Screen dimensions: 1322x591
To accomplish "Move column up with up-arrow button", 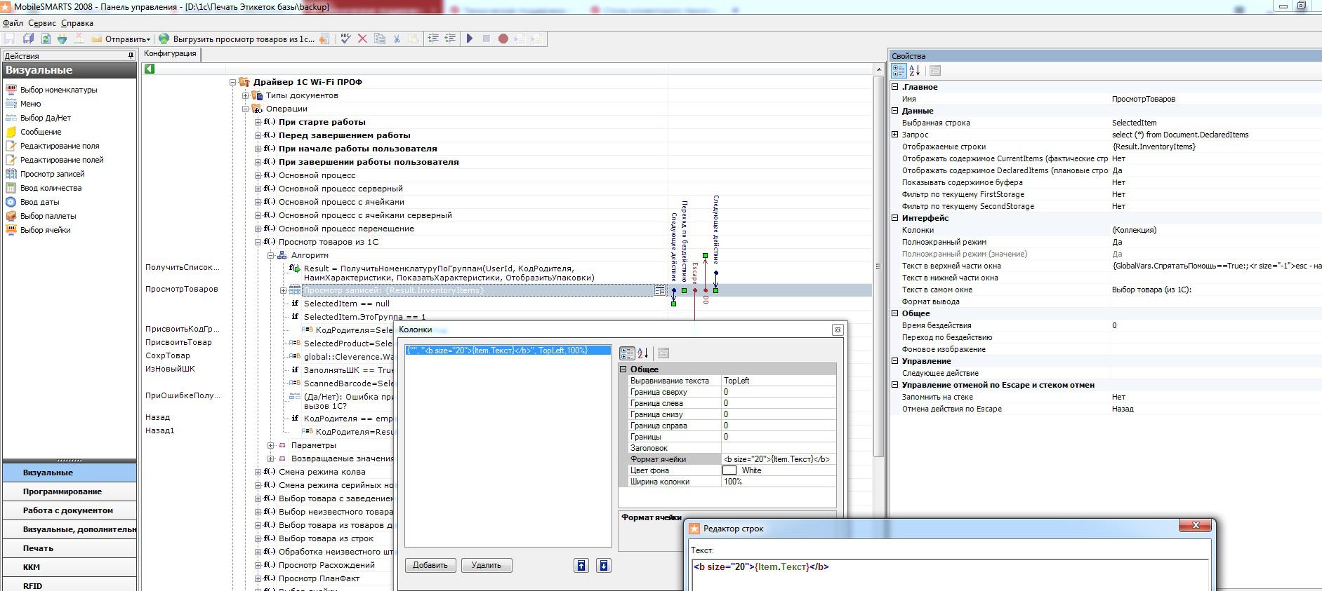I will coord(581,566).
